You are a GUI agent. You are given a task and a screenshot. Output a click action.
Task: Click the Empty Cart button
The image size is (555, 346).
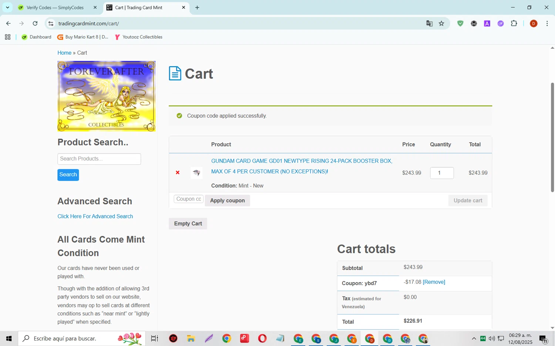[188, 223]
